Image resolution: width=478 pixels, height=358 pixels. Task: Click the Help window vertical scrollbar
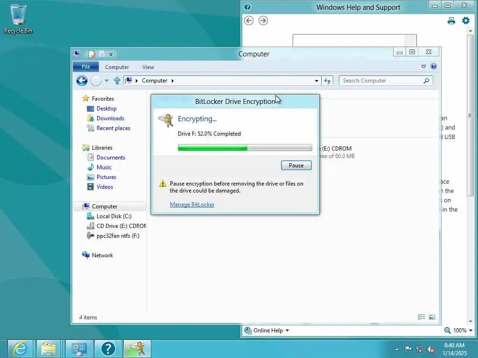pyautogui.click(x=470, y=116)
